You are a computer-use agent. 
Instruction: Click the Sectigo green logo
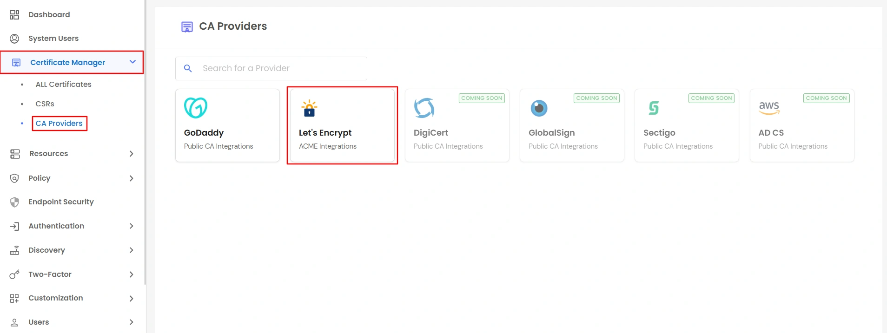(x=654, y=108)
